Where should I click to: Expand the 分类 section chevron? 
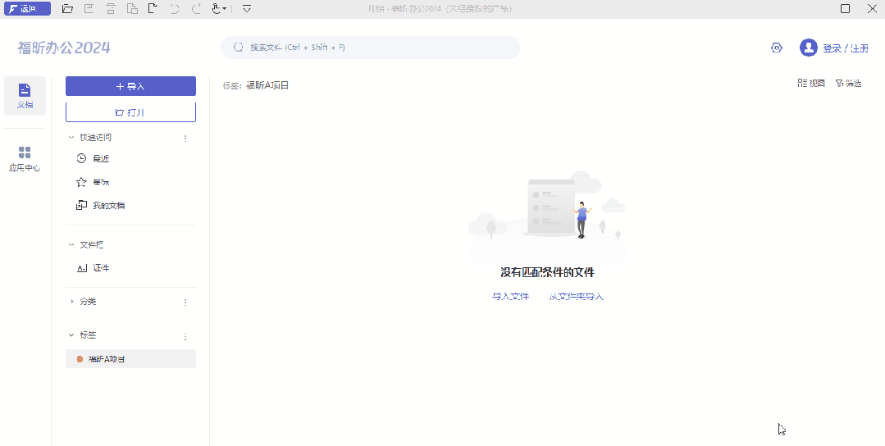click(x=71, y=302)
